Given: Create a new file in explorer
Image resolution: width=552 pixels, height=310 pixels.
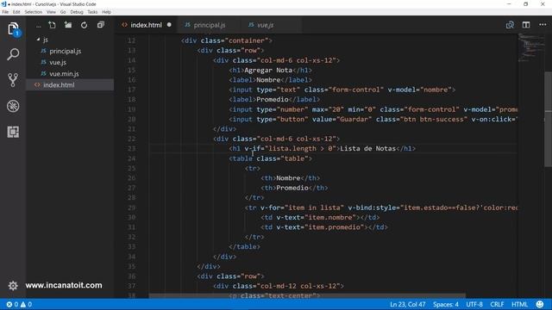Looking at the screenshot, I should [52, 25].
